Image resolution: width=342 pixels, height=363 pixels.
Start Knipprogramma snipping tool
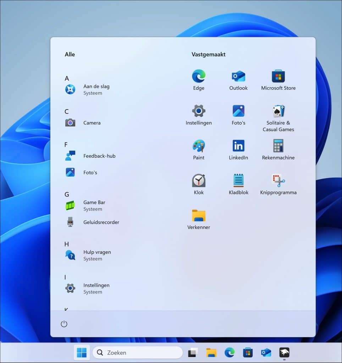point(278,184)
